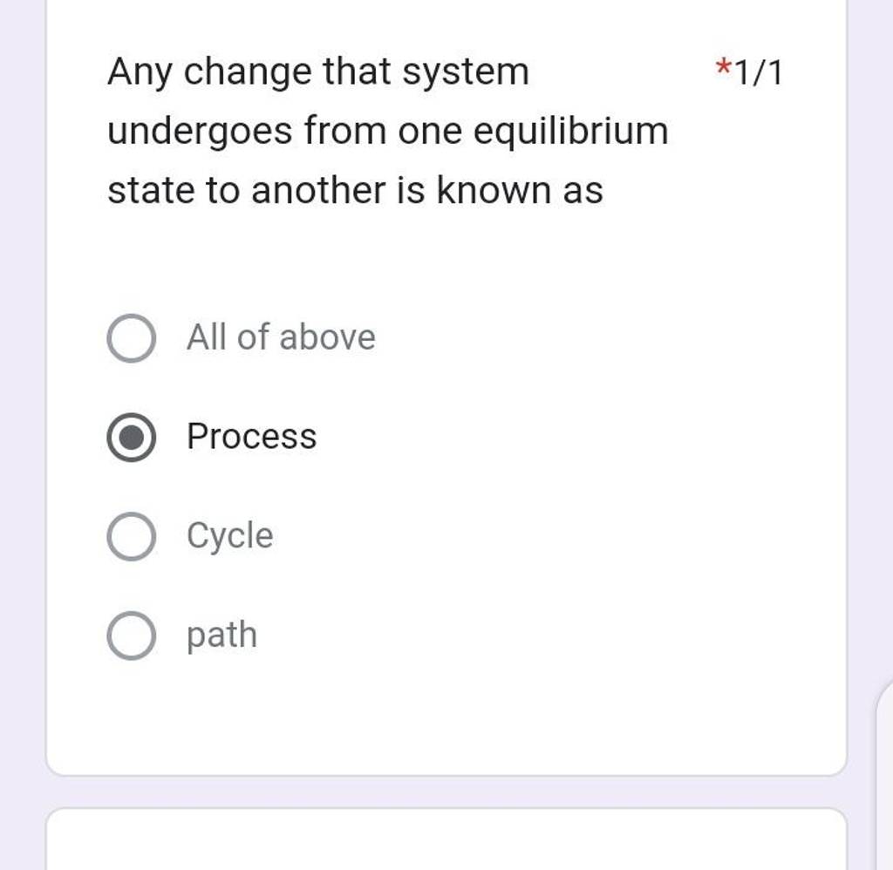Viewport: 893px width, 870px height.
Task: Click the lavender page background area
Action: click(22, 436)
